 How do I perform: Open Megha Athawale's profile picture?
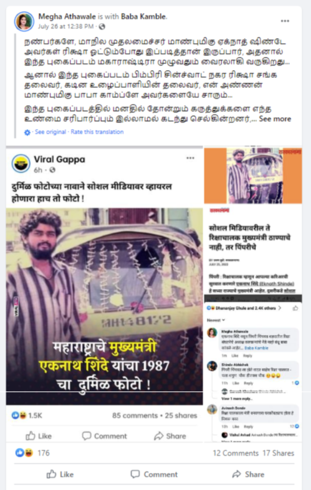pos(24,21)
